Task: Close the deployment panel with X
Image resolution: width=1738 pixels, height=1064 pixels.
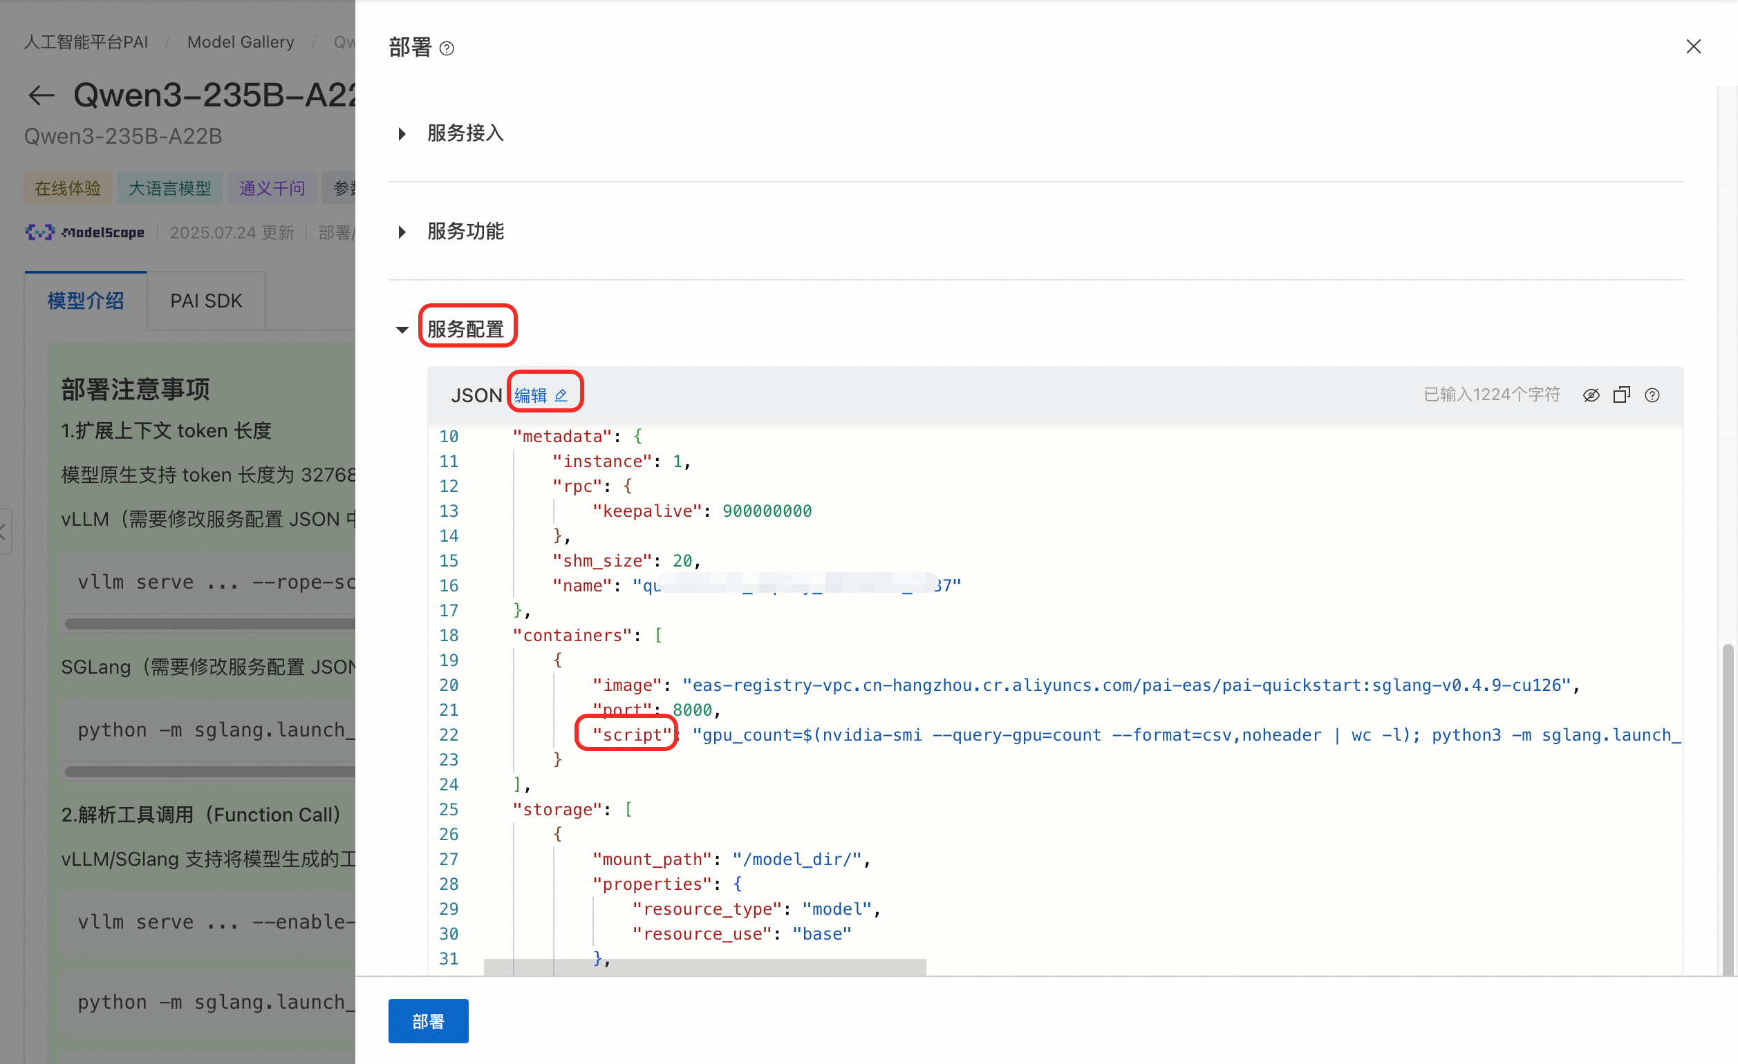Action: click(x=1693, y=46)
